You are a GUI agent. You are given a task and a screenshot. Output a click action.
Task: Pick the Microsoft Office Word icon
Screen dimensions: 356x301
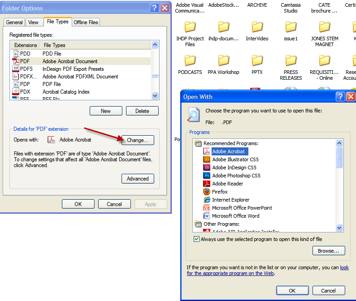207,216
